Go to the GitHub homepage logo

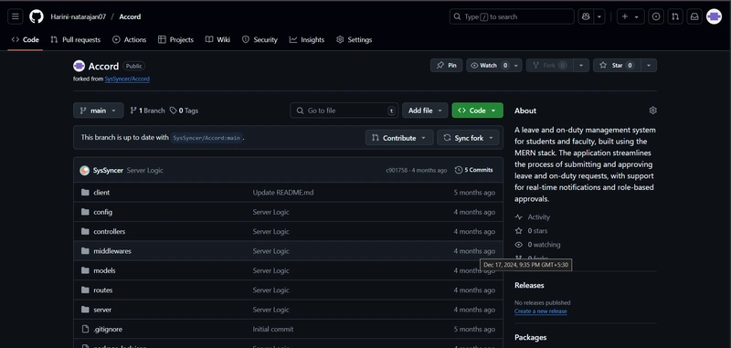(x=37, y=16)
